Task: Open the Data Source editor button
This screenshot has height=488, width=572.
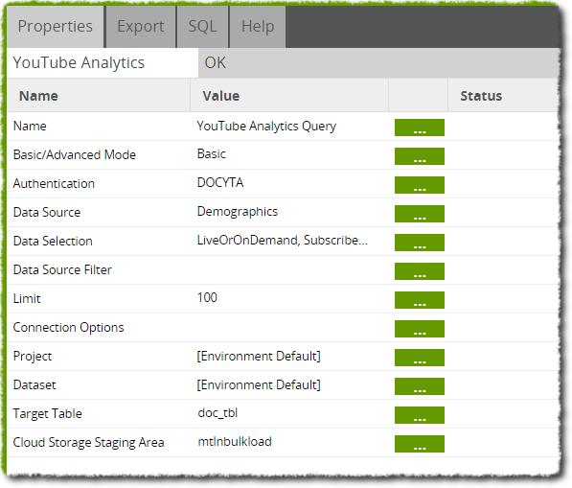Action: click(x=419, y=214)
